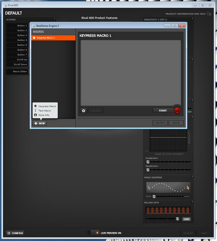Select Button 3 in actions list
This screenshot has height=241, width=217.
tap(17, 35)
